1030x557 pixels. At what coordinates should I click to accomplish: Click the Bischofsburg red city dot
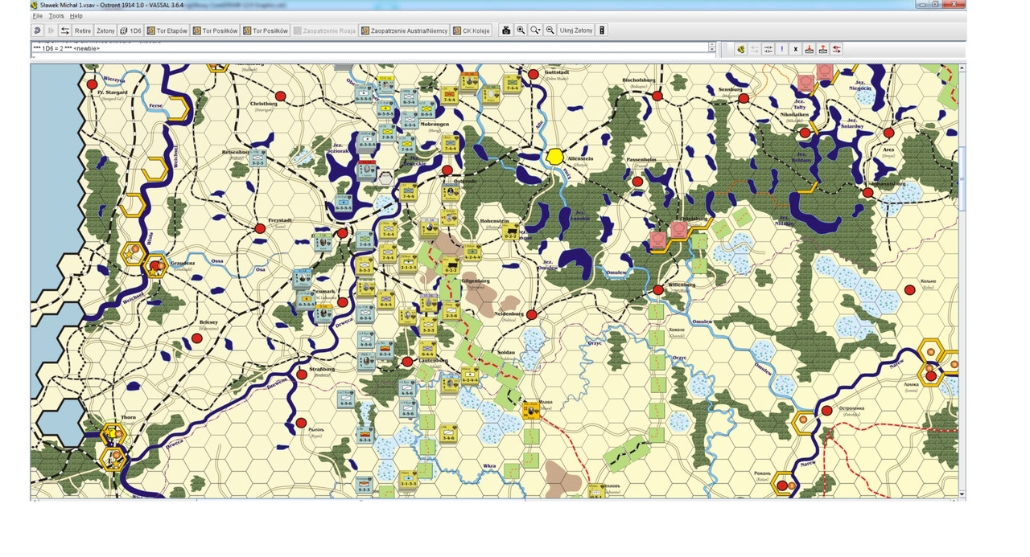[657, 96]
